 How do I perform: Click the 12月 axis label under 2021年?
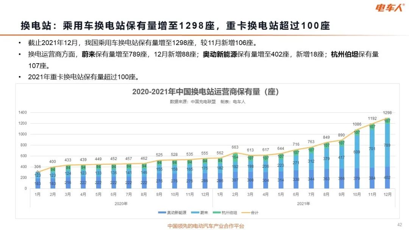click(387, 194)
